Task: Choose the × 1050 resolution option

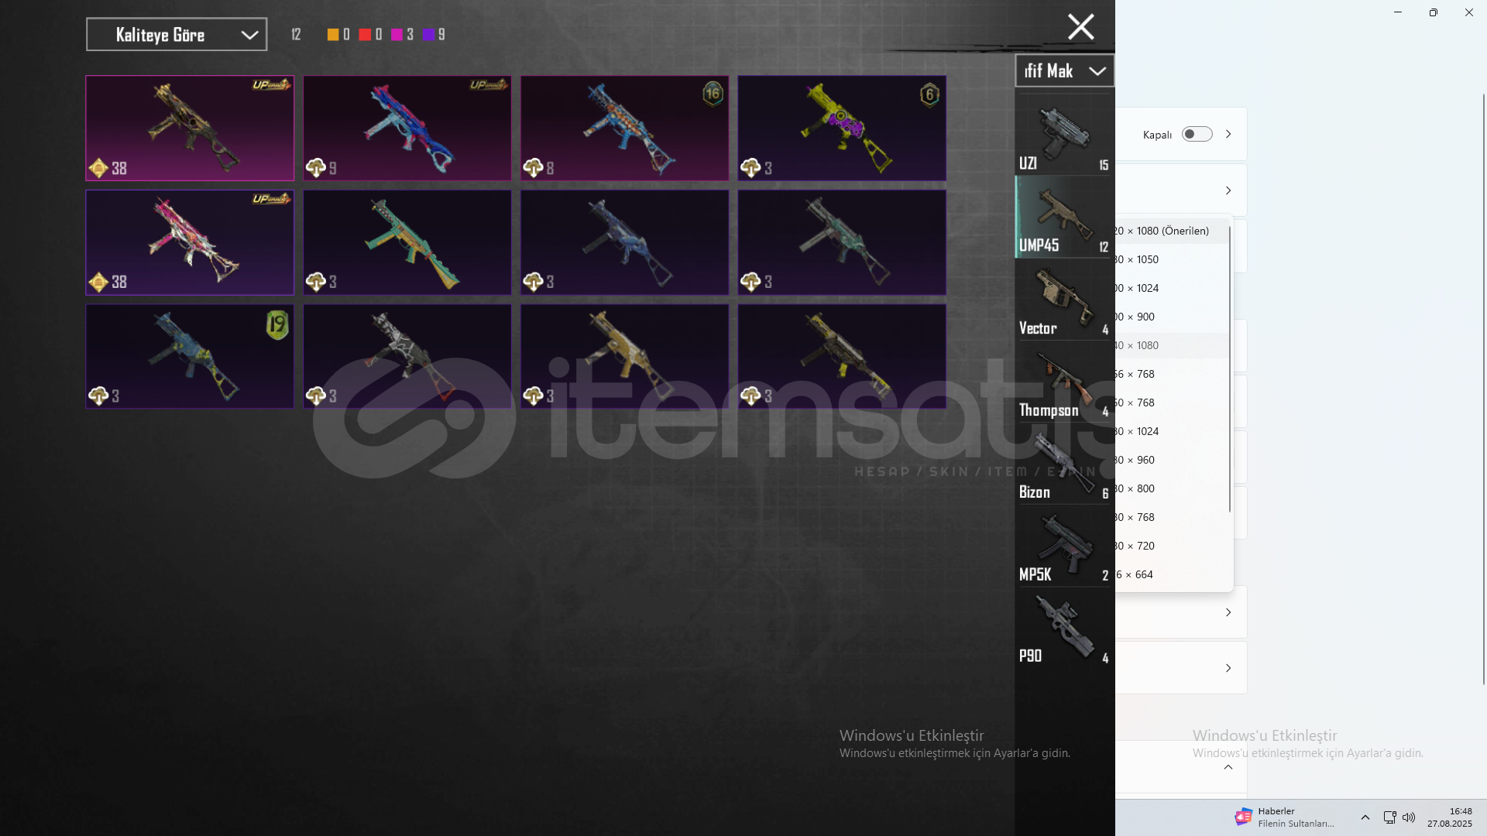Action: click(1172, 259)
